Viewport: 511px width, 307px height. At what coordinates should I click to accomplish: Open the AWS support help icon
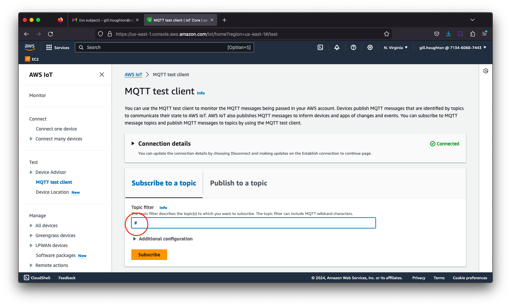click(x=353, y=47)
